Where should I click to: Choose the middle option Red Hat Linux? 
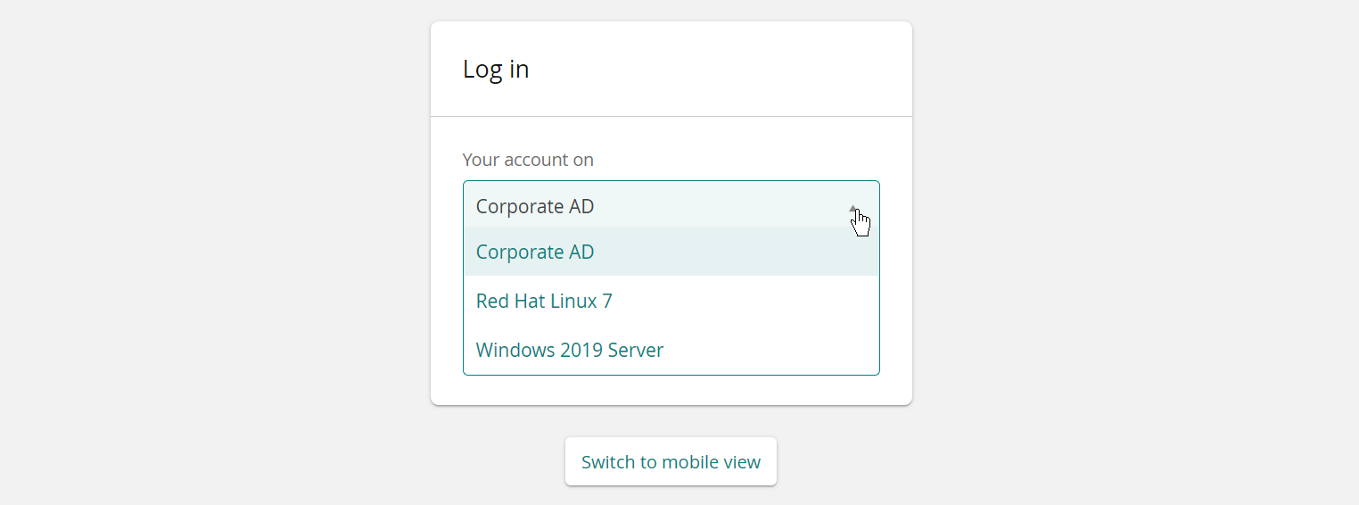point(544,301)
